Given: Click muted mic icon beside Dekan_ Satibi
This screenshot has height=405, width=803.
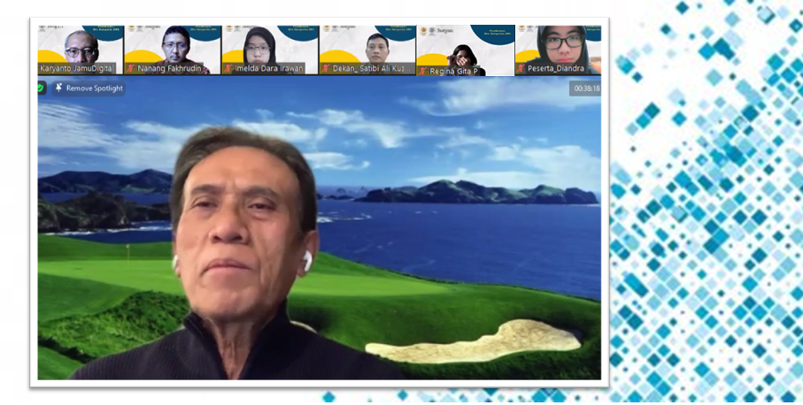Looking at the screenshot, I should pyautogui.click(x=327, y=68).
